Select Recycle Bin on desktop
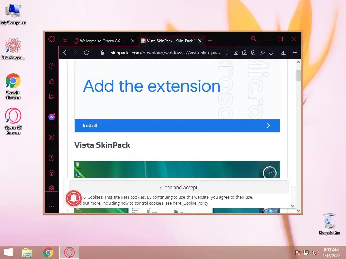The width and height of the screenshot is (346, 259). tap(329, 224)
